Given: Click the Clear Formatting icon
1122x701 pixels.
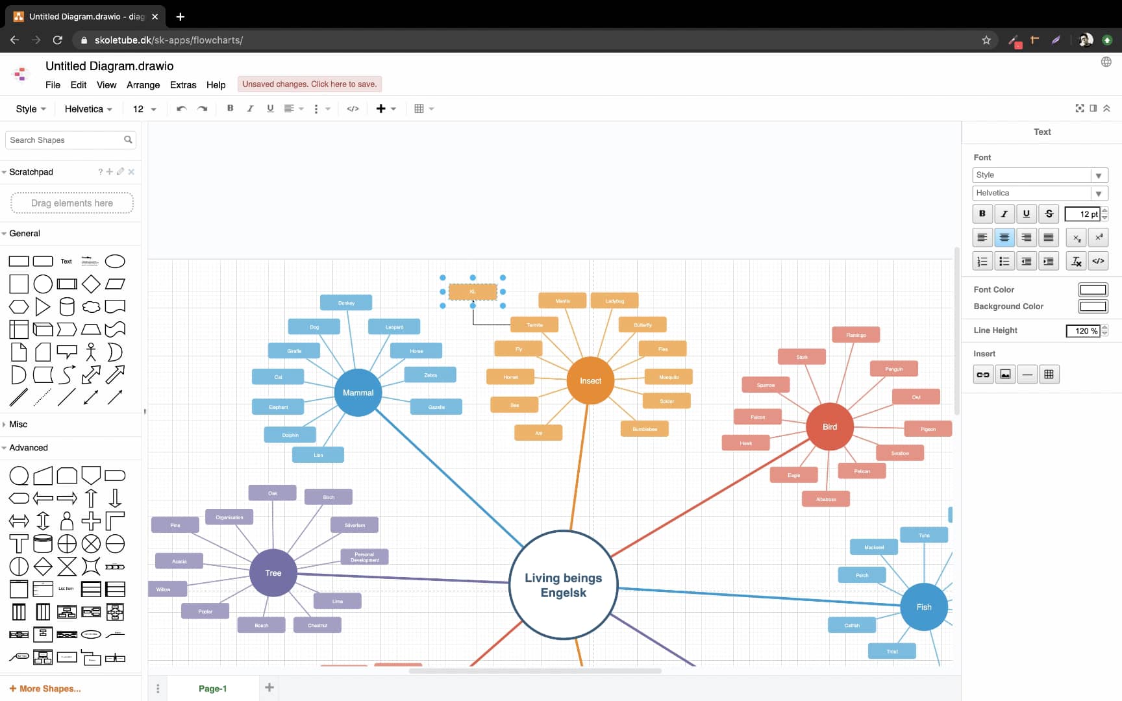Looking at the screenshot, I should click(x=1076, y=260).
